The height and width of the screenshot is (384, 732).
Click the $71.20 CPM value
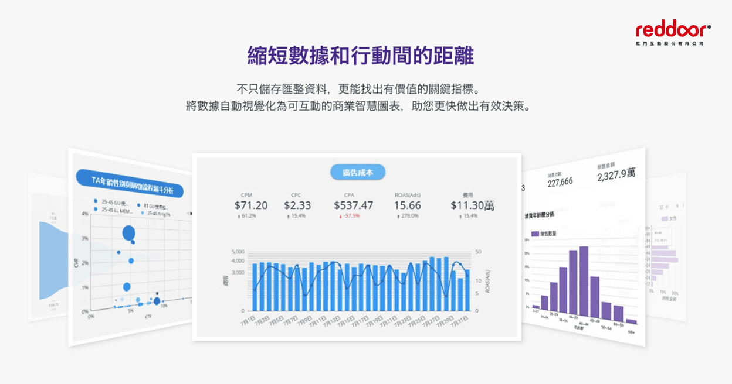pos(250,205)
